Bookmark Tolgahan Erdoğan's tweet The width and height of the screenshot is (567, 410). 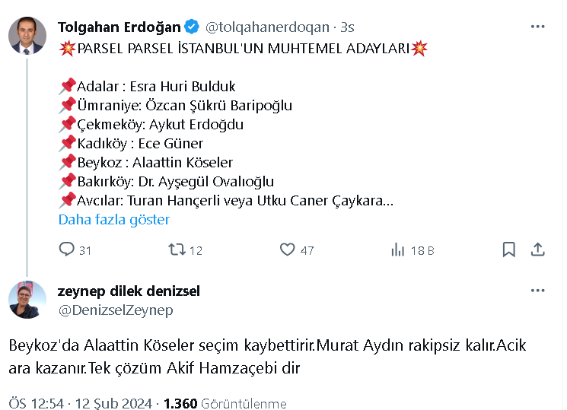[x=509, y=249]
